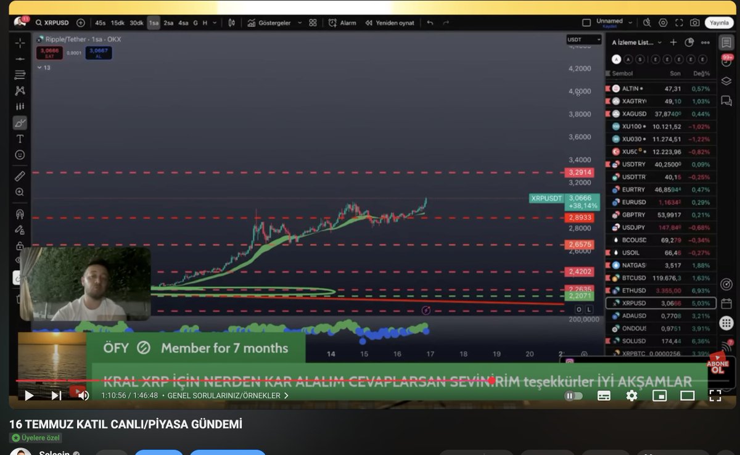Open watchlist more options dots

(705, 43)
